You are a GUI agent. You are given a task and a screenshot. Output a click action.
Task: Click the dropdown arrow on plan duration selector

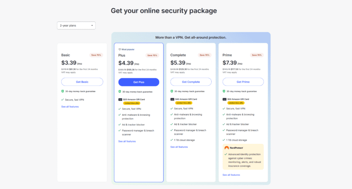point(92,26)
